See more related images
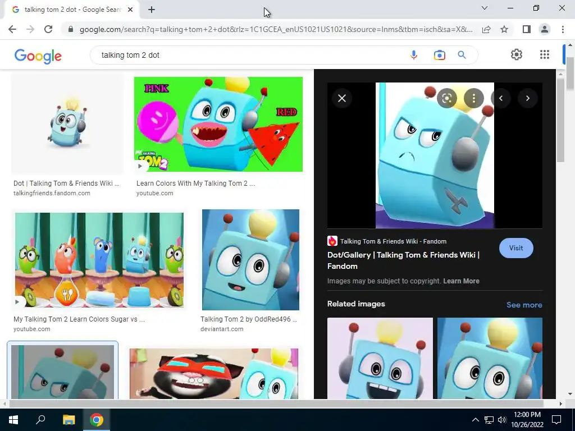The height and width of the screenshot is (431, 575). point(524,305)
